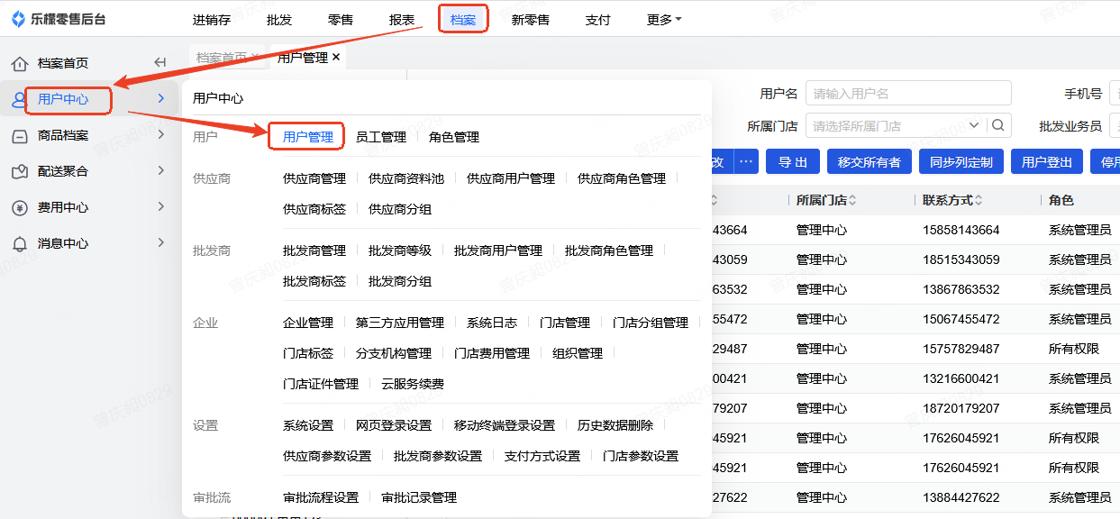Click the more options ellipsis button
Image resolution: width=1120 pixels, height=519 pixels.
tap(746, 162)
